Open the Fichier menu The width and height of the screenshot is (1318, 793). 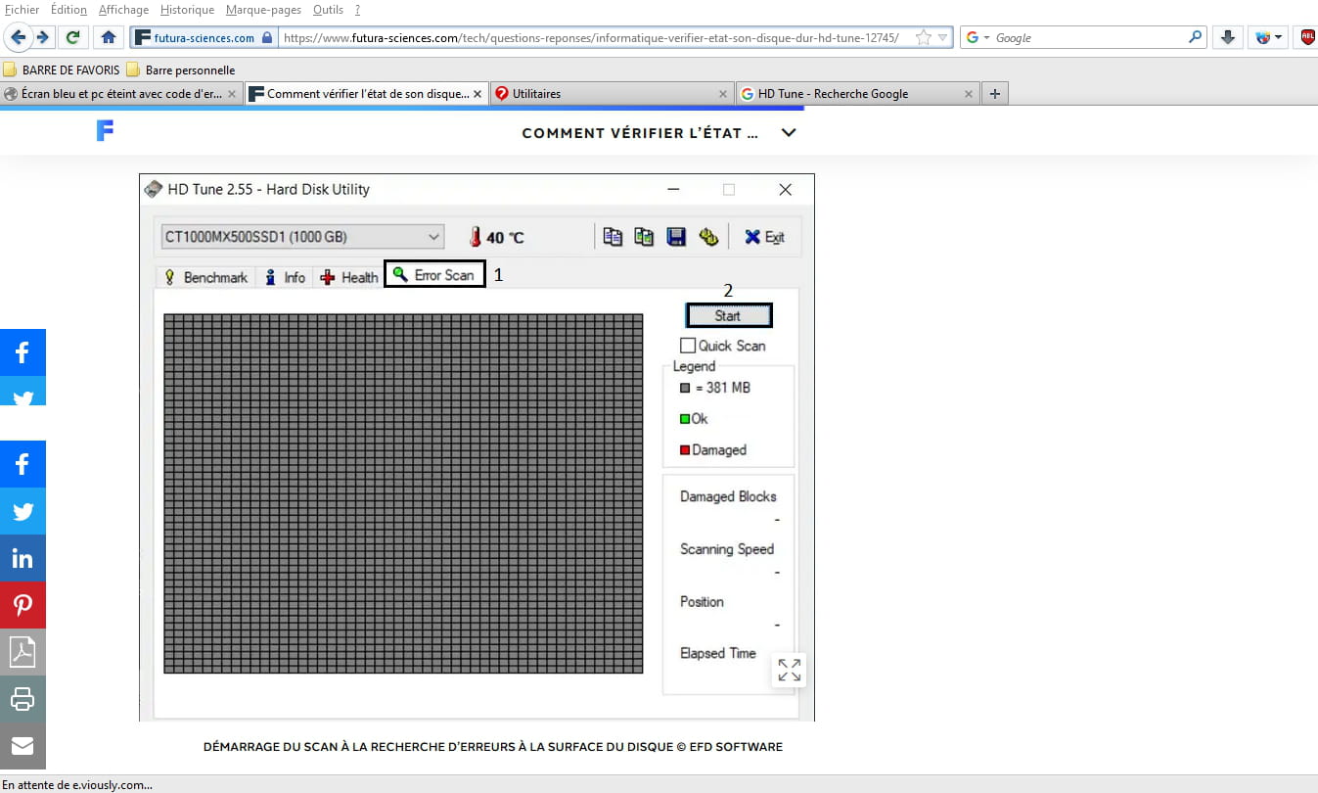tap(23, 10)
